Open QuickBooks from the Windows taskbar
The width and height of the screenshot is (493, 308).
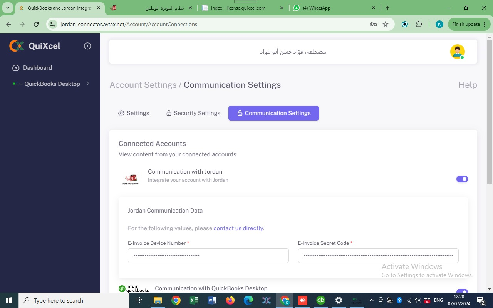(x=321, y=300)
